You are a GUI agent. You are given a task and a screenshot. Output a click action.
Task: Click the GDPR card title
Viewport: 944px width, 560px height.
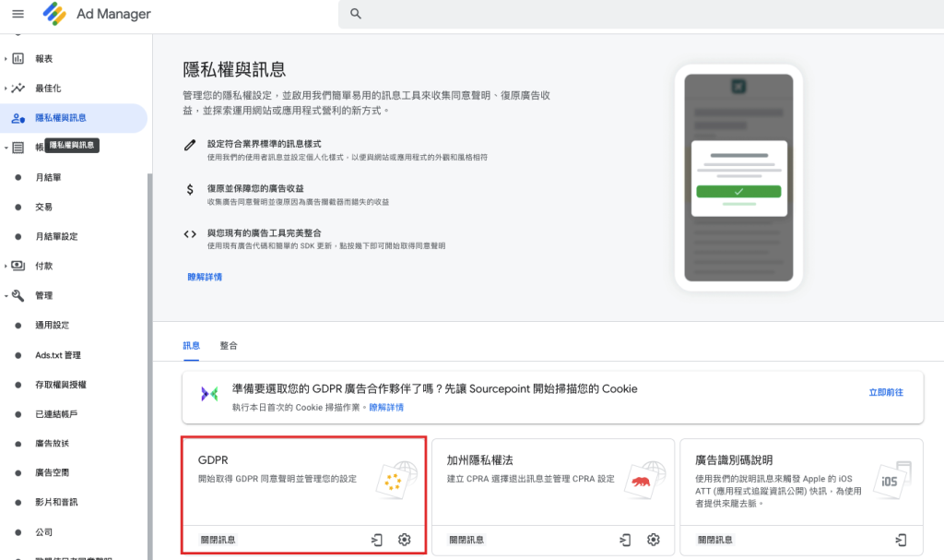pos(213,460)
